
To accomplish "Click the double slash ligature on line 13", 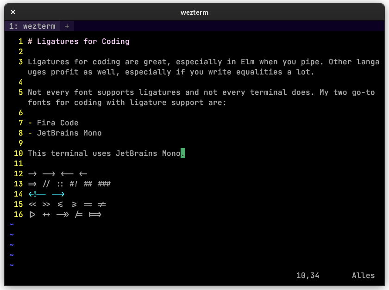I will [46, 184].
